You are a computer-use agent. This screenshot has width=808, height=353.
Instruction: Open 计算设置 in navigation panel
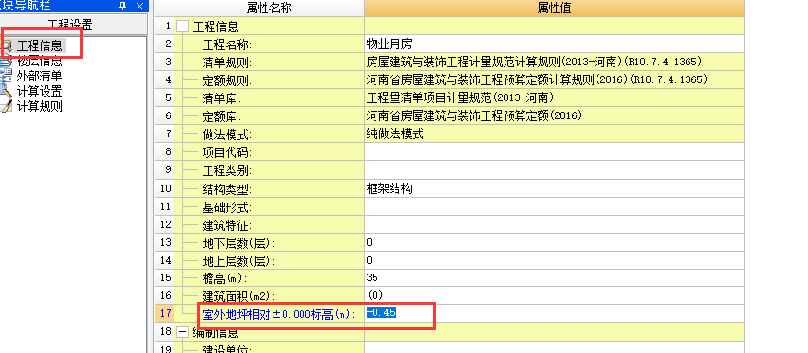(40, 91)
